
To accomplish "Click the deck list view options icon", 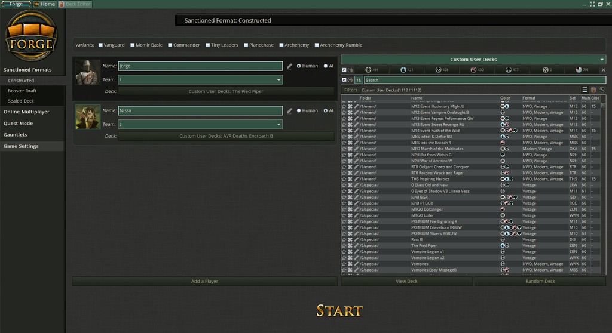I will pyautogui.click(x=585, y=90).
